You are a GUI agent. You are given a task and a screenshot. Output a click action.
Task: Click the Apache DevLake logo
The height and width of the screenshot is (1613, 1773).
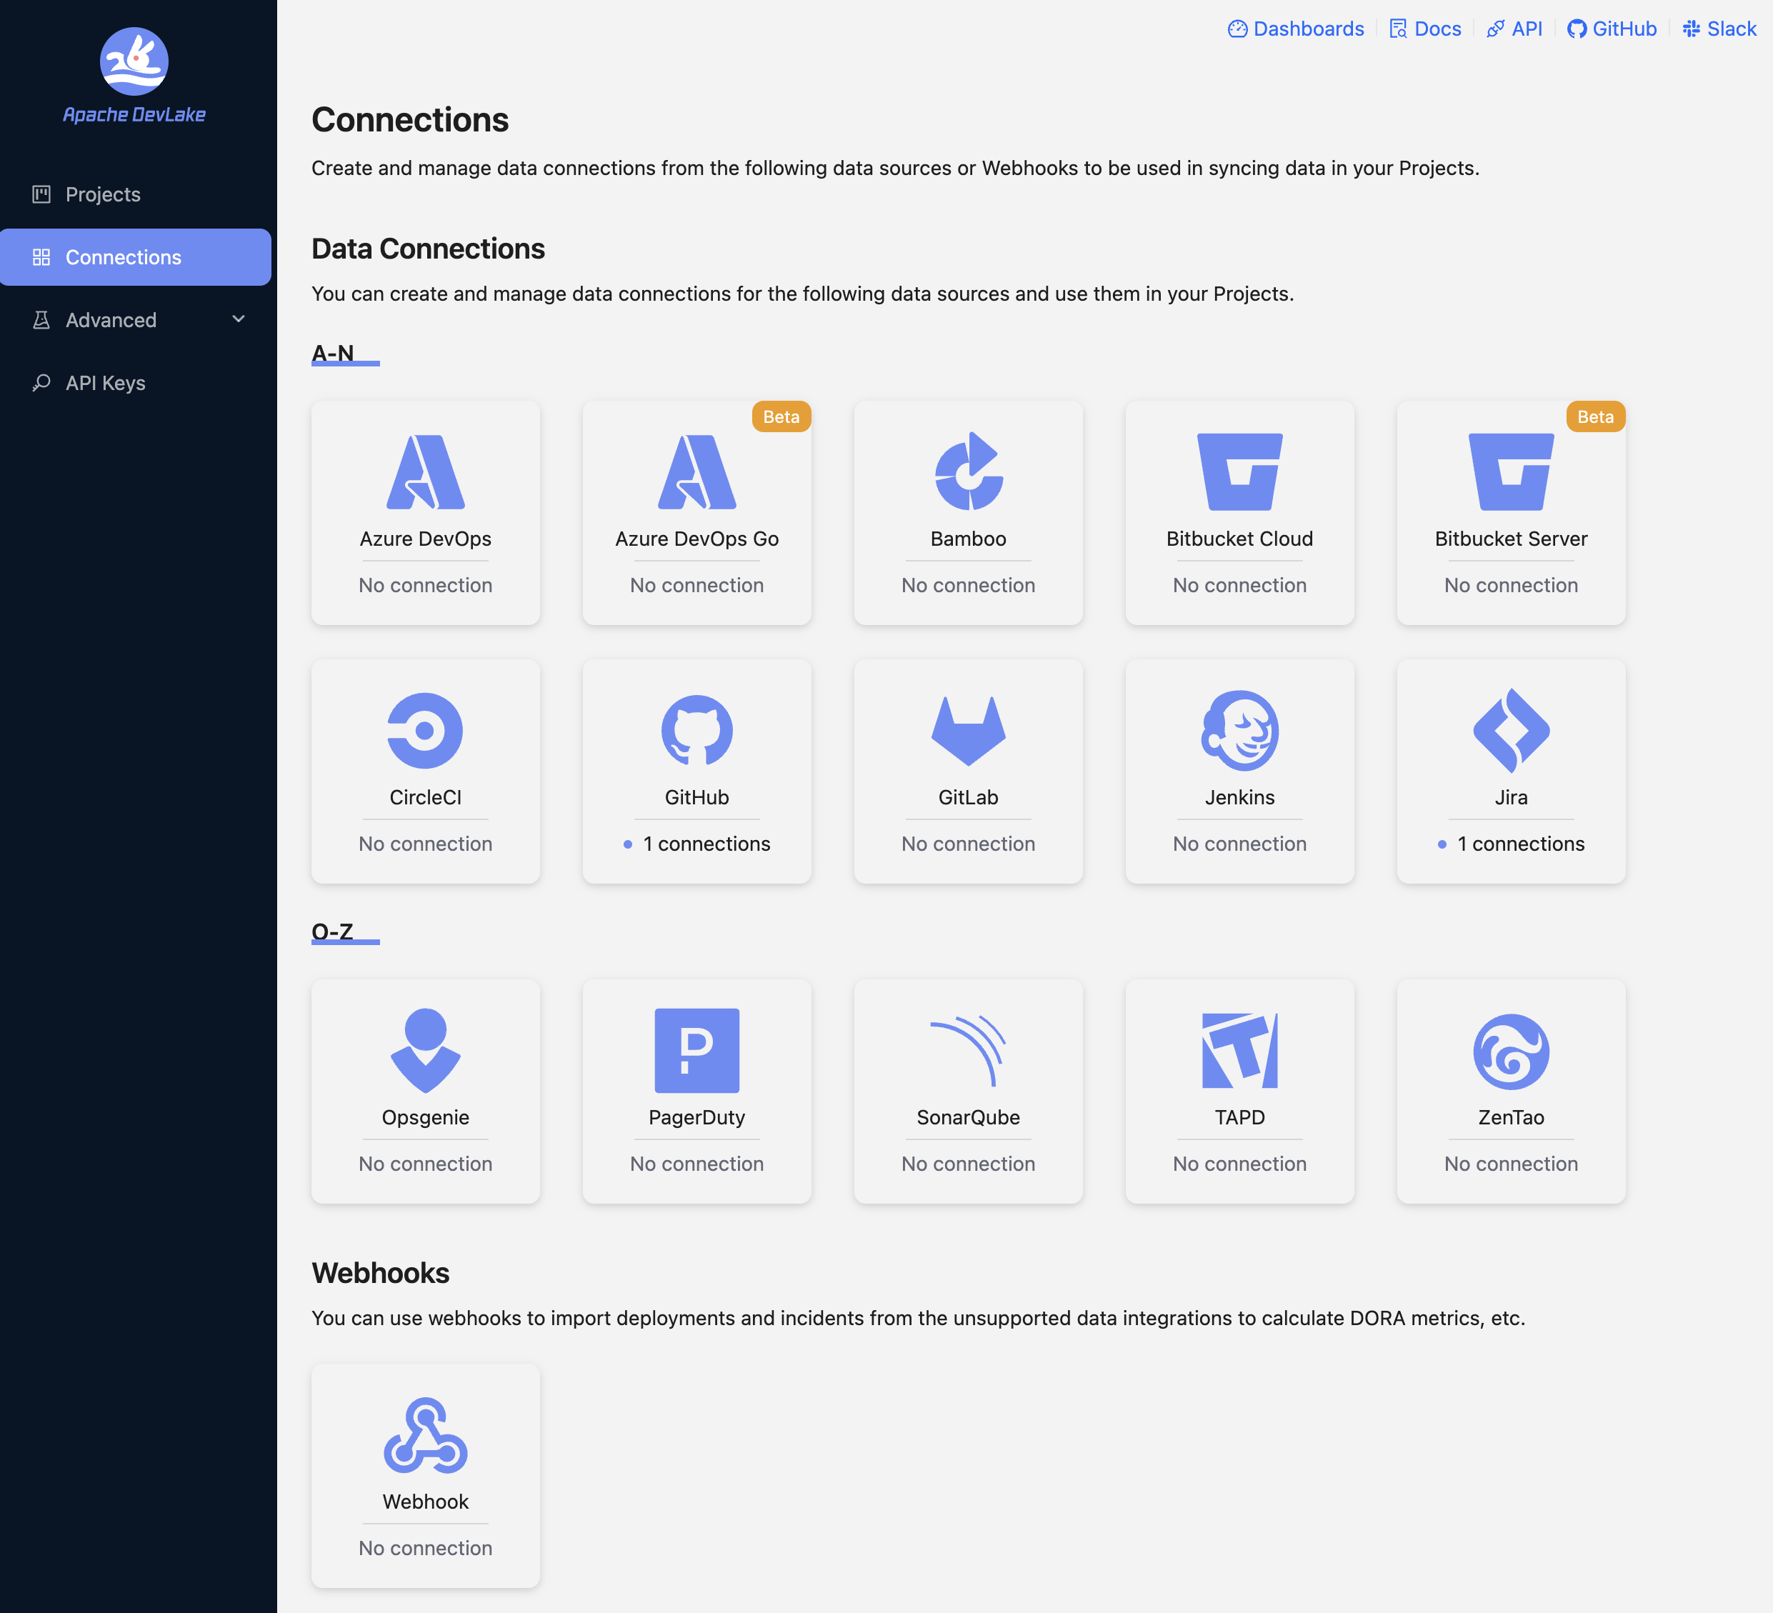(134, 61)
